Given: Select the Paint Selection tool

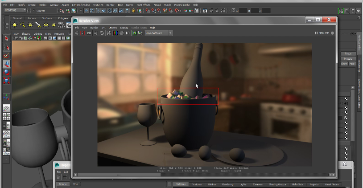Looking at the screenshot, I should point(7,55).
